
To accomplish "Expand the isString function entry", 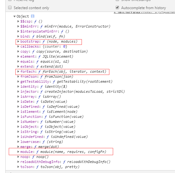I will (x=18, y=132).
